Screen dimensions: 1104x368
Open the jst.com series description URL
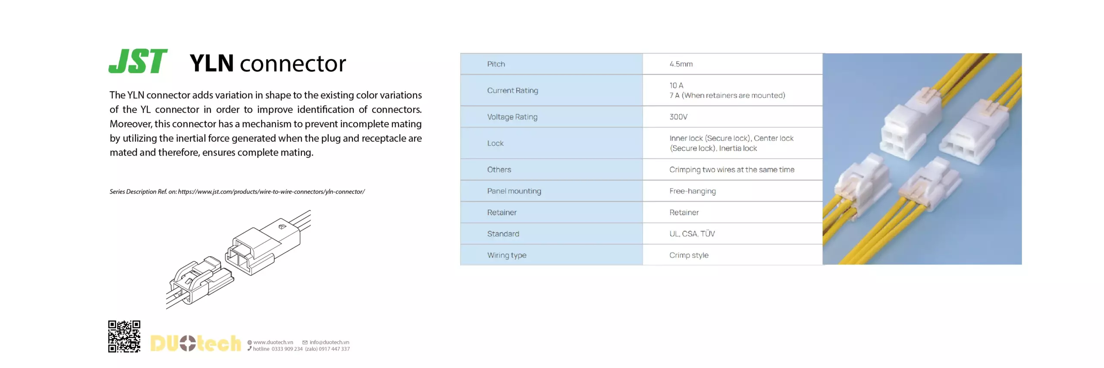271,192
